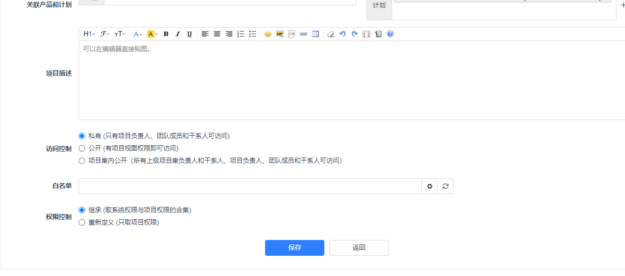Redo last edit
The image size is (625, 276).
pos(355,34)
